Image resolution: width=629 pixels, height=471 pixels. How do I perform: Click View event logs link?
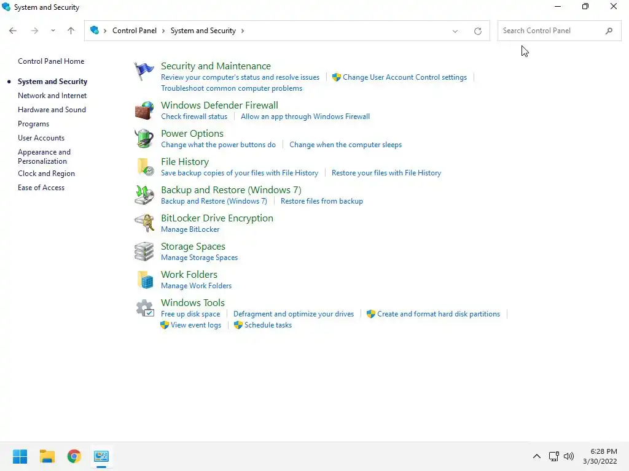196,325
